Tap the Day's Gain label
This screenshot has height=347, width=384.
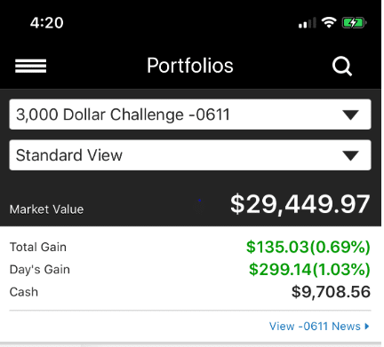tap(40, 270)
